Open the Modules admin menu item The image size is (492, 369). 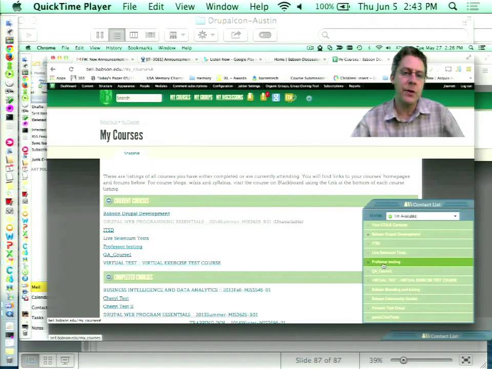(161, 86)
